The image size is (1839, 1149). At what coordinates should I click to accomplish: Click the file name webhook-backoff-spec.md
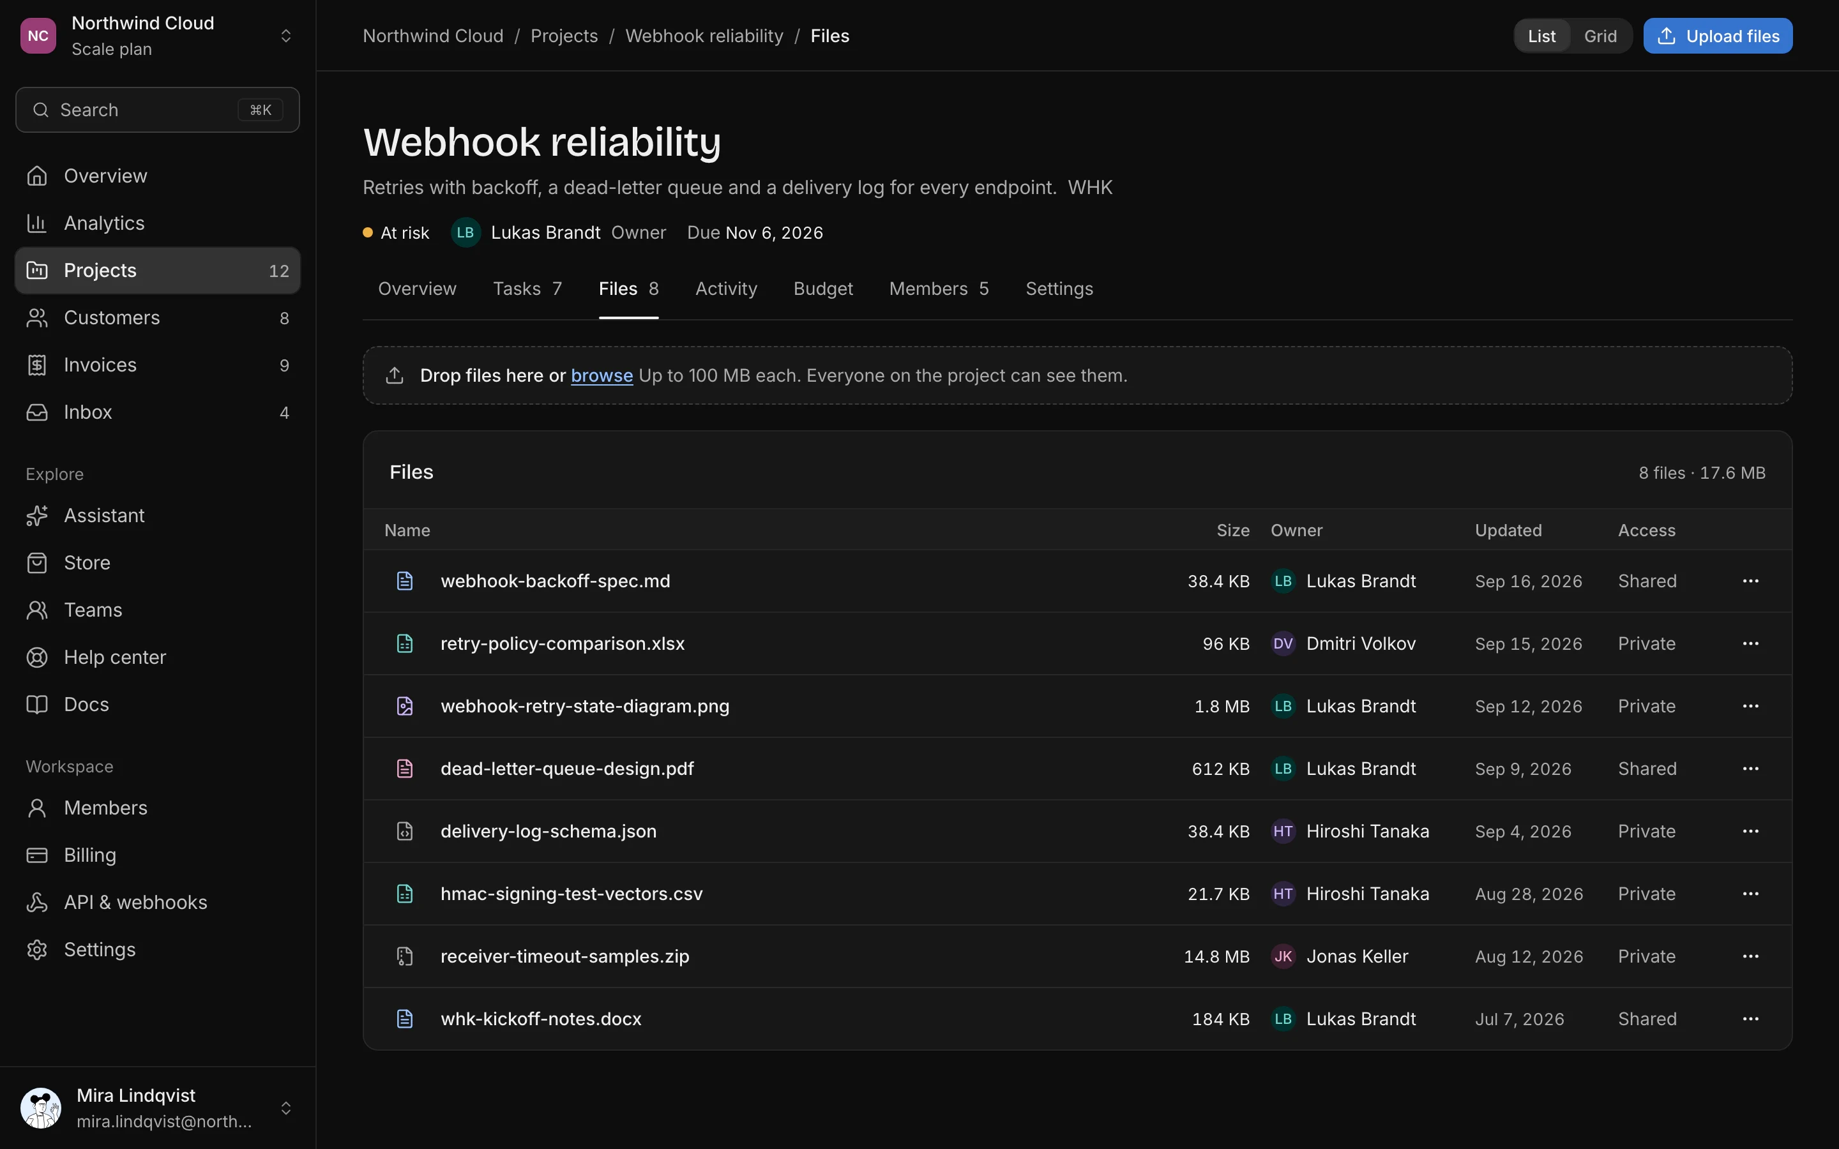point(555,581)
